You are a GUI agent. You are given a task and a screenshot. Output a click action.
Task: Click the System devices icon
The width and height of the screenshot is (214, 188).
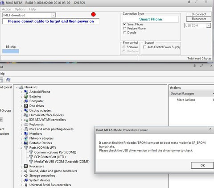tap(26, 180)
